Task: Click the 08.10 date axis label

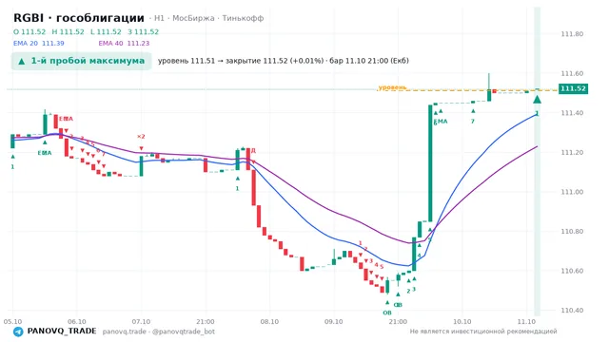Action: coord(269,321)
